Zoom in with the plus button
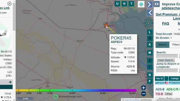This screenshot has height=101, width=180. (143, 88)
